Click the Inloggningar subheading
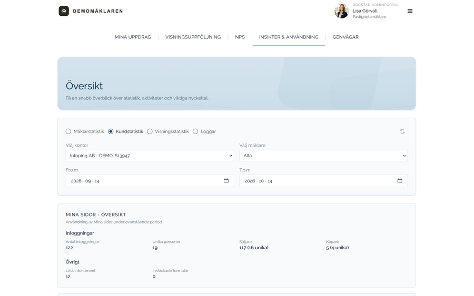The width and height of the screenshot is (474, 296). point(80,233)
